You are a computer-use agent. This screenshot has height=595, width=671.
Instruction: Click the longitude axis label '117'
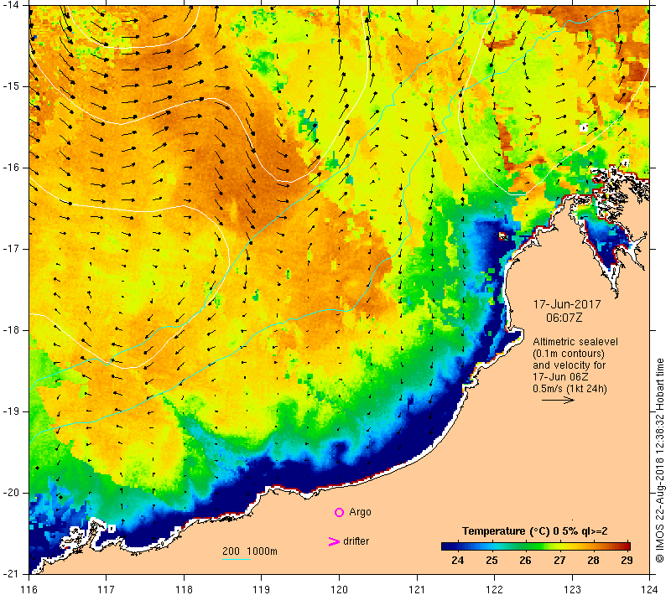pos(107,589)
